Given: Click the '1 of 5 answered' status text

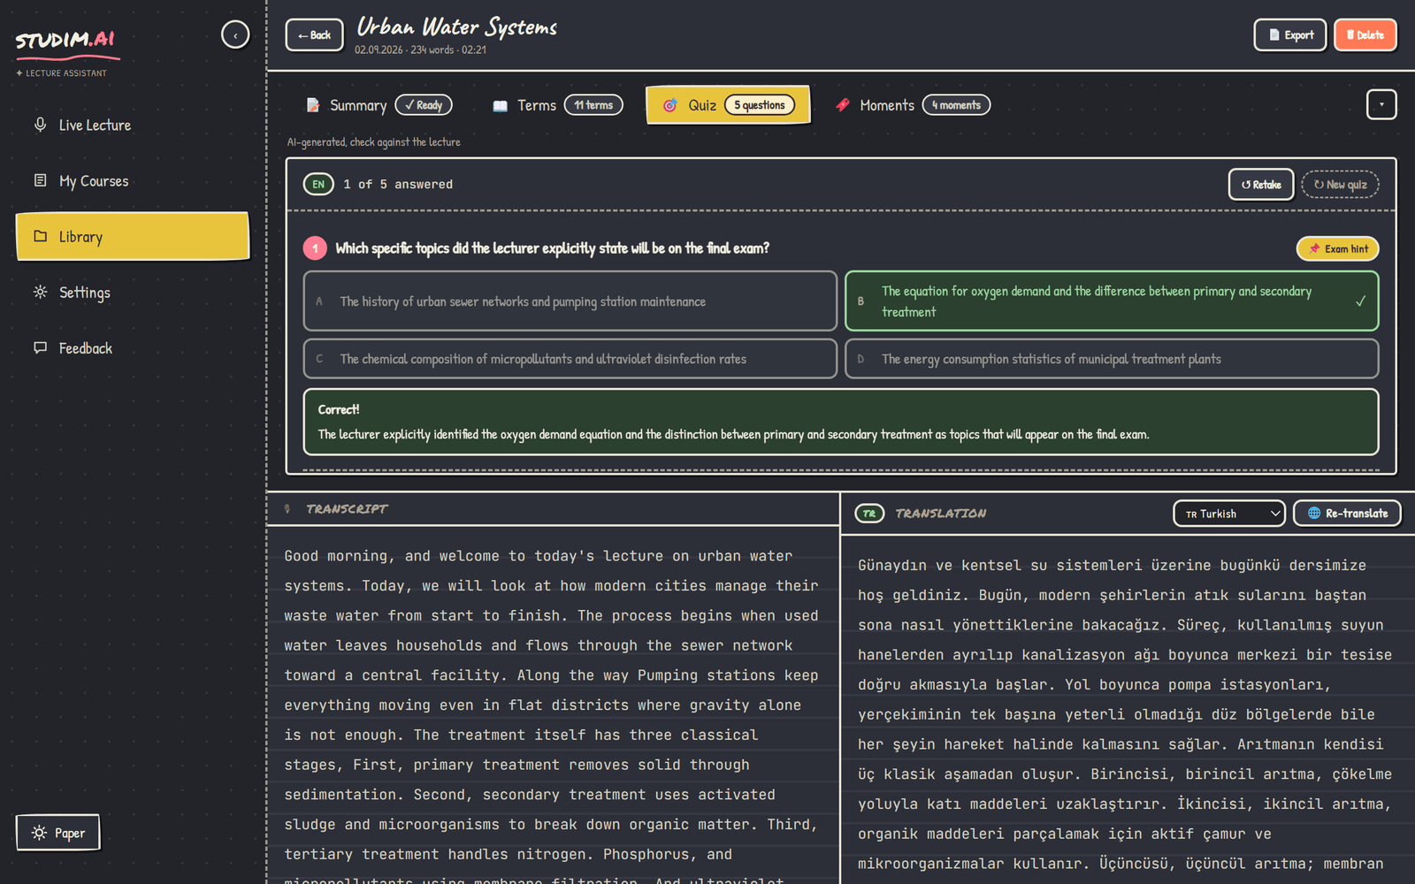Looking at the screenshot, I should tap(398, 185).
